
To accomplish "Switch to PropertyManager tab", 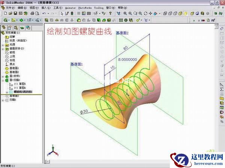I will coord(10,27).
